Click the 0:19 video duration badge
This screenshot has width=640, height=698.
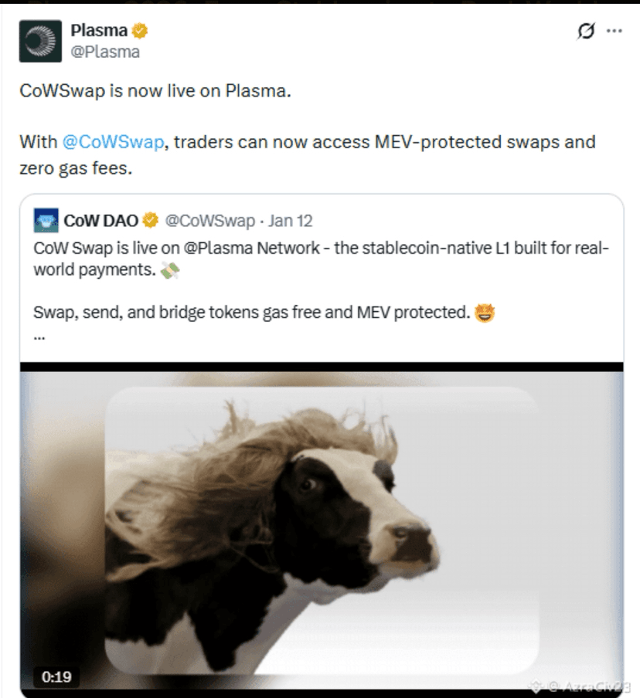pos(56,676)
